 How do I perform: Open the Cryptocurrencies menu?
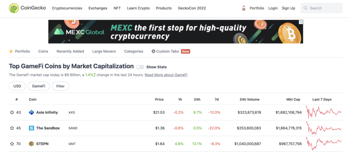tap(67, 8)
